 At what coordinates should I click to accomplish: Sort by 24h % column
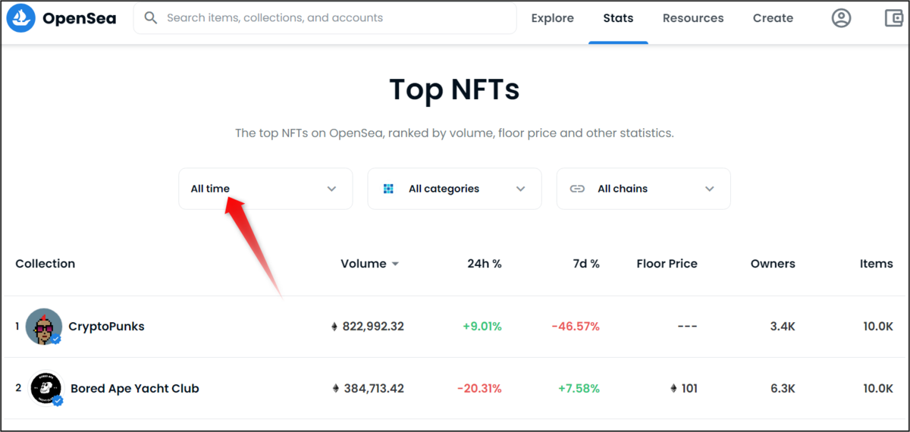click(485, 264)
